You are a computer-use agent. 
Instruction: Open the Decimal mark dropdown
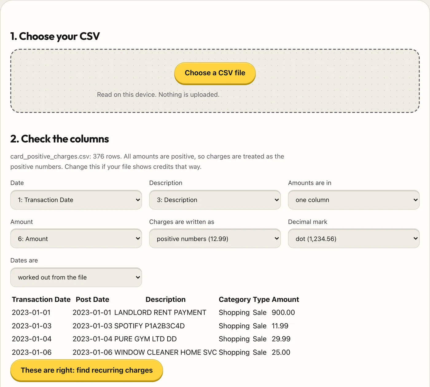click(x=354, y=239)
